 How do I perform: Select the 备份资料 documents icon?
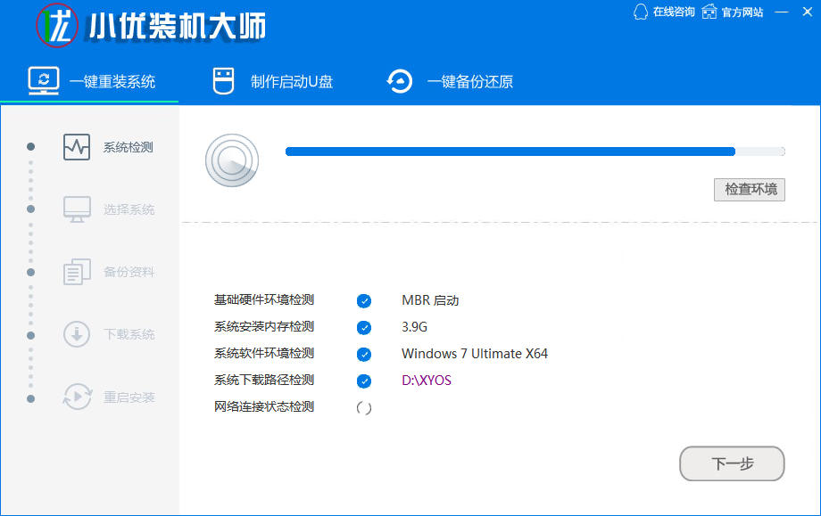77,272
